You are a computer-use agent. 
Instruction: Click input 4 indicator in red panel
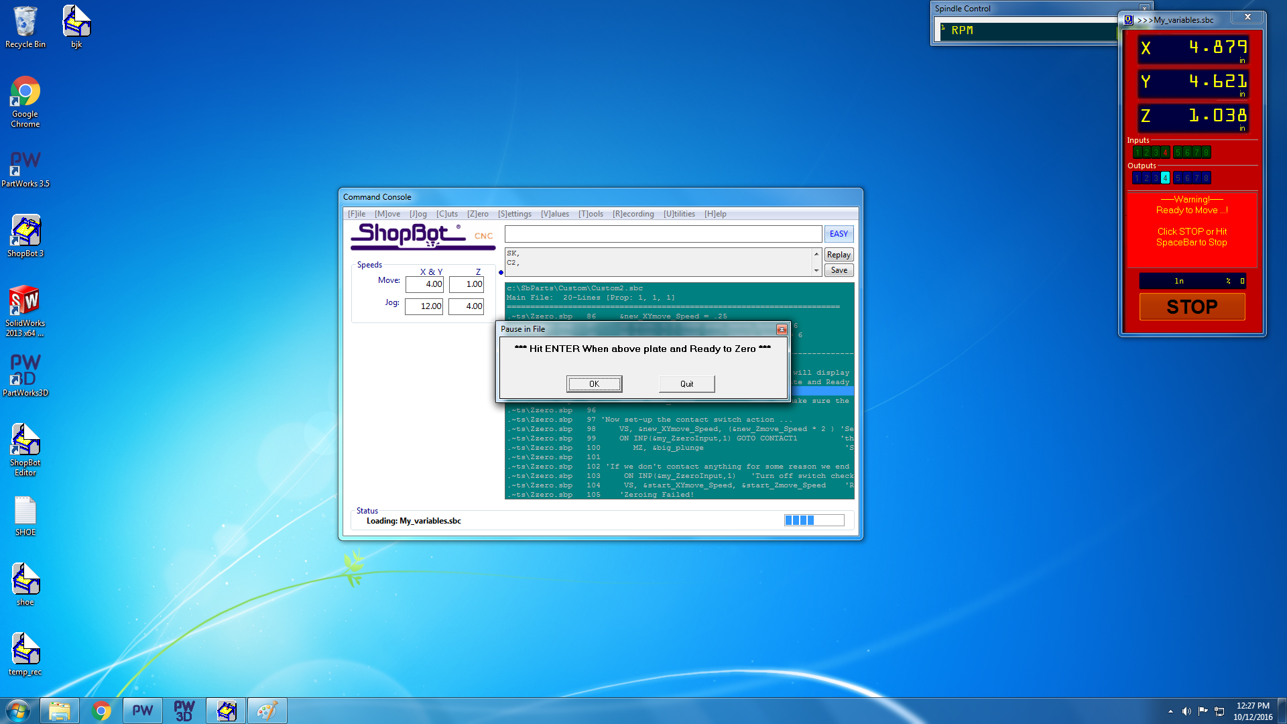(x=1165, y=152)
